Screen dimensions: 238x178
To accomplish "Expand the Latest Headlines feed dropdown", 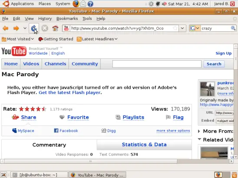I will click(97, 39).
